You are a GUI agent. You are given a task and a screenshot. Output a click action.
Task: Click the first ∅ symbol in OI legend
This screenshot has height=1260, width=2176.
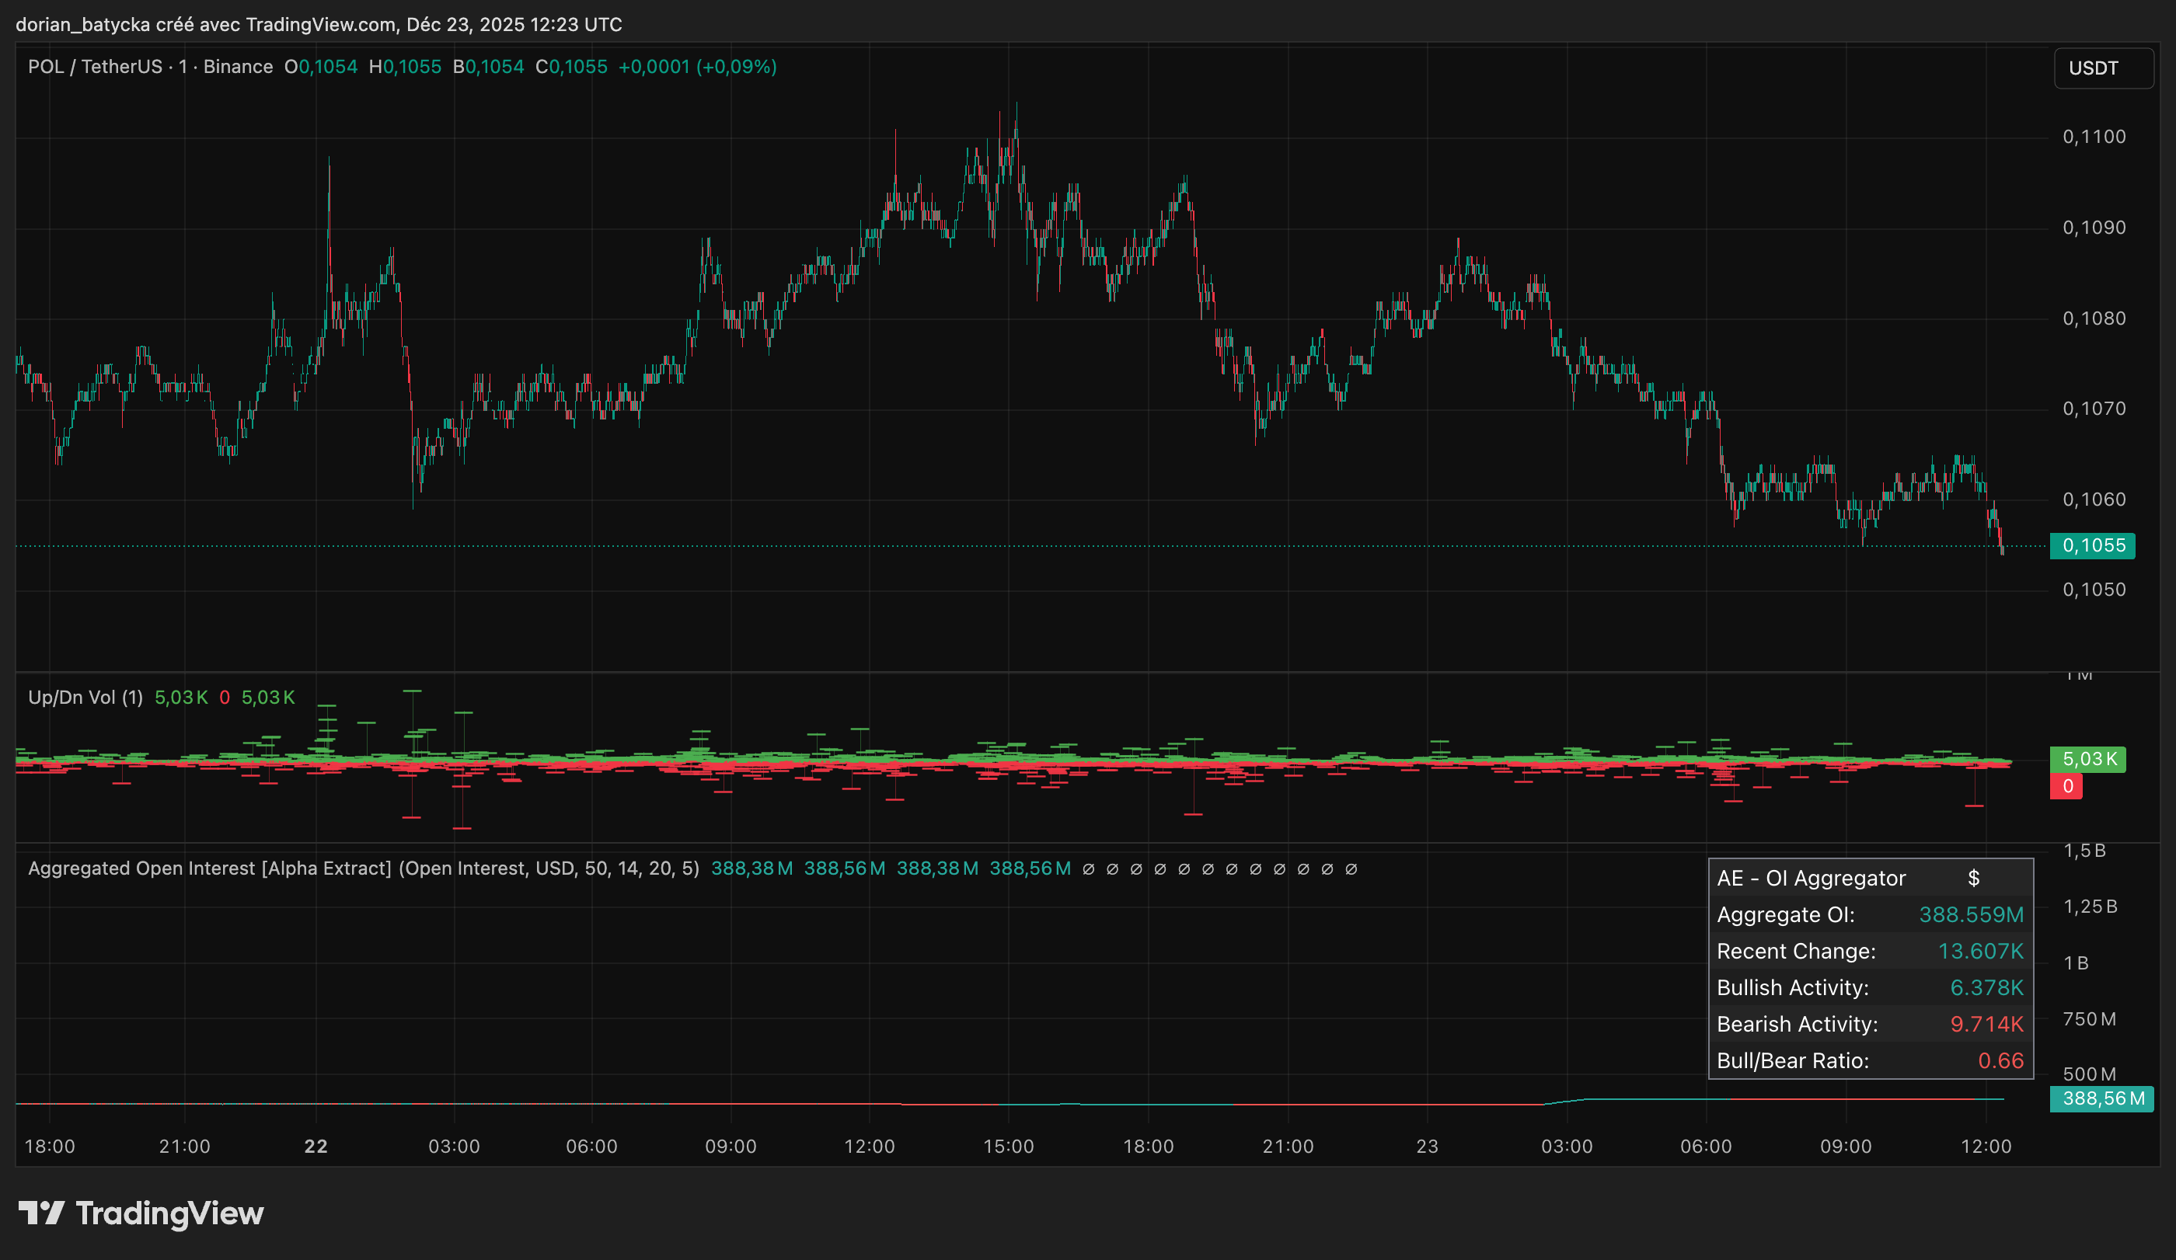coord(1088,869)
